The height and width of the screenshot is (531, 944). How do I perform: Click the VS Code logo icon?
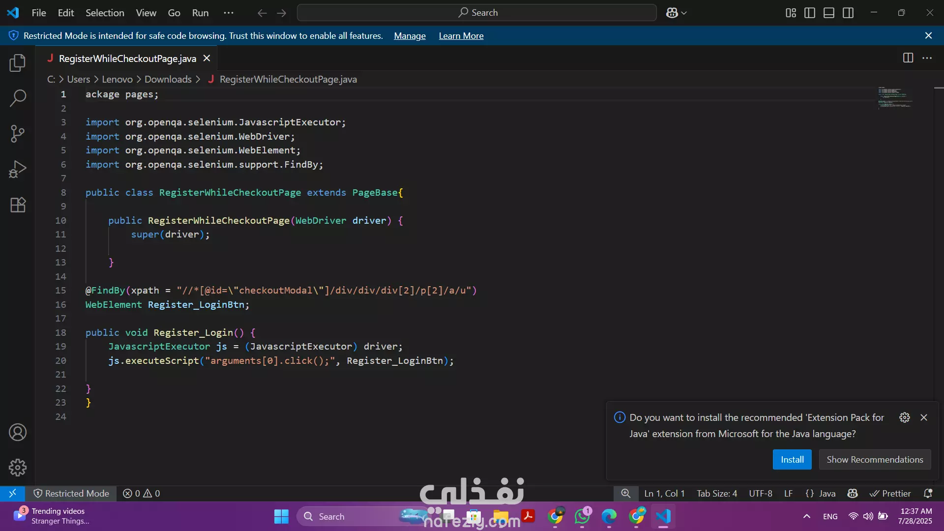[x=13, y=13]
